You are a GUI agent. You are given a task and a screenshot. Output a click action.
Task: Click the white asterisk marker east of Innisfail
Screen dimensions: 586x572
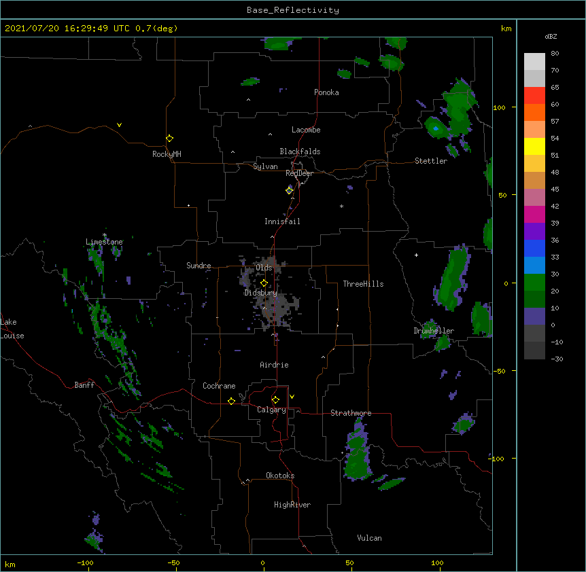341,206
